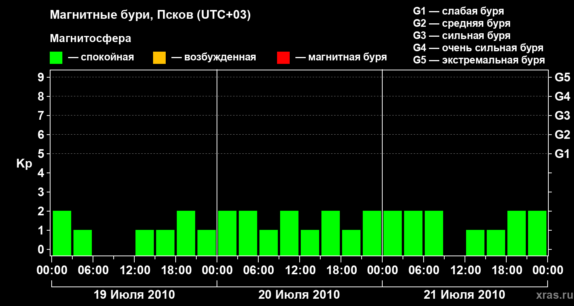Click the 20 Июля 06:00–09:00 bar (Kp 1)

(269, 243)
